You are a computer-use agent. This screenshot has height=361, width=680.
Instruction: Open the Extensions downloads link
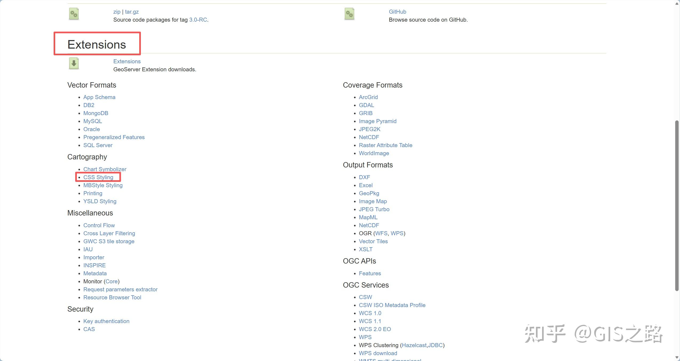tap(127, 61)
